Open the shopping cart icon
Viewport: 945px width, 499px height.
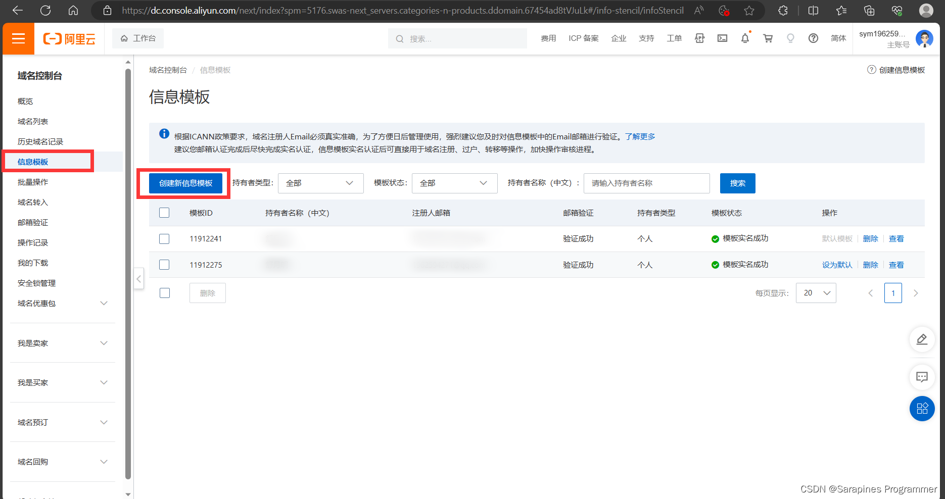click(x=768, y=38)
